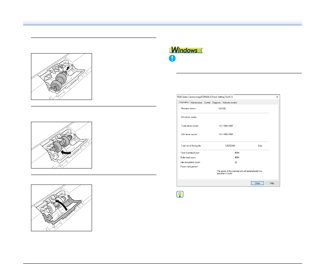Open the Maintenance tab
The height and width of the screenshot is (279, 325).
pyautogui.click(x=196, y=102)
